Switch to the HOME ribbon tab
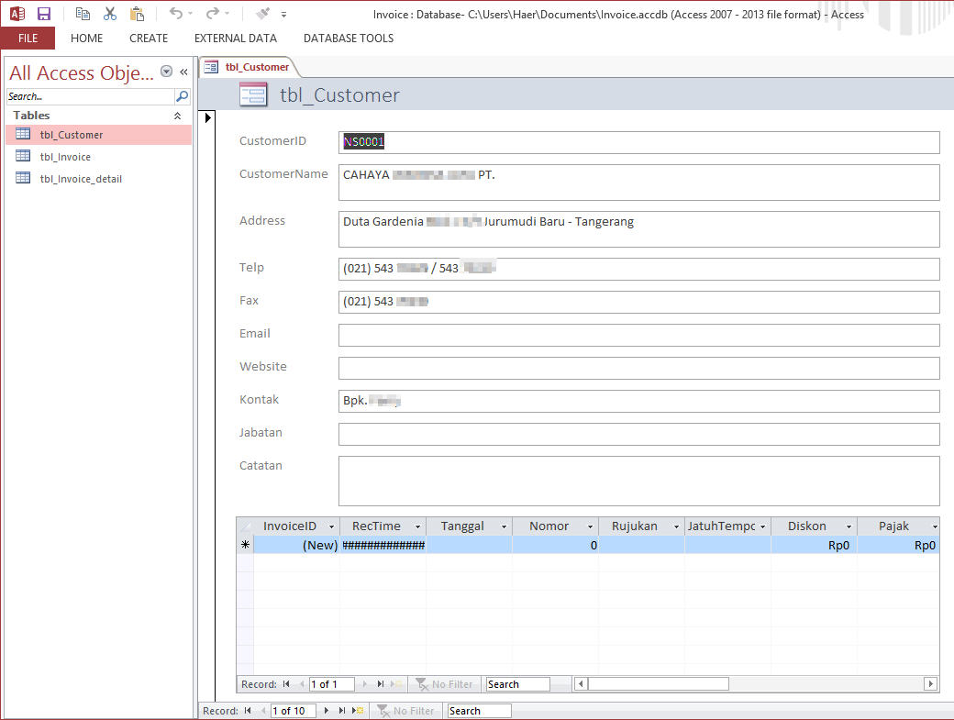954x720 pixels. coord(86,39)
